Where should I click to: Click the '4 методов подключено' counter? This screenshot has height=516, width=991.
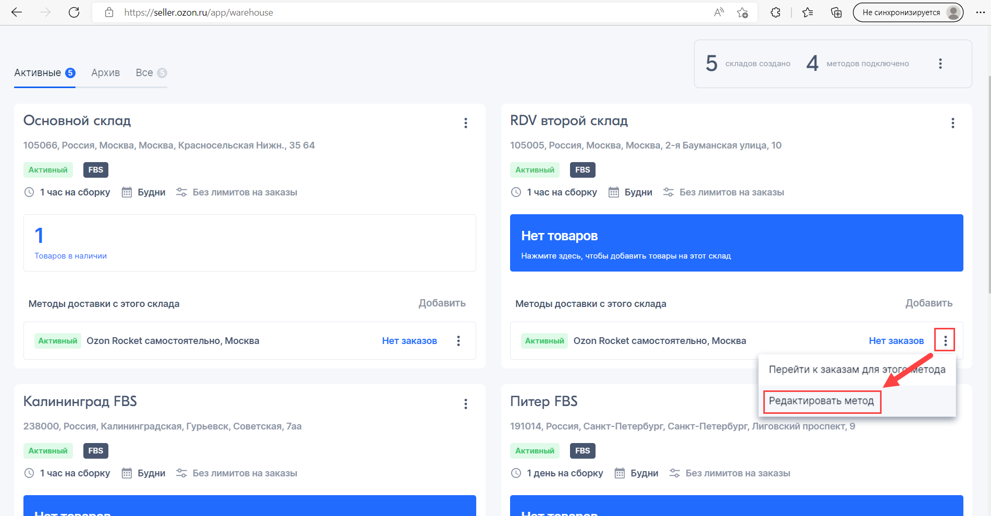858,64
